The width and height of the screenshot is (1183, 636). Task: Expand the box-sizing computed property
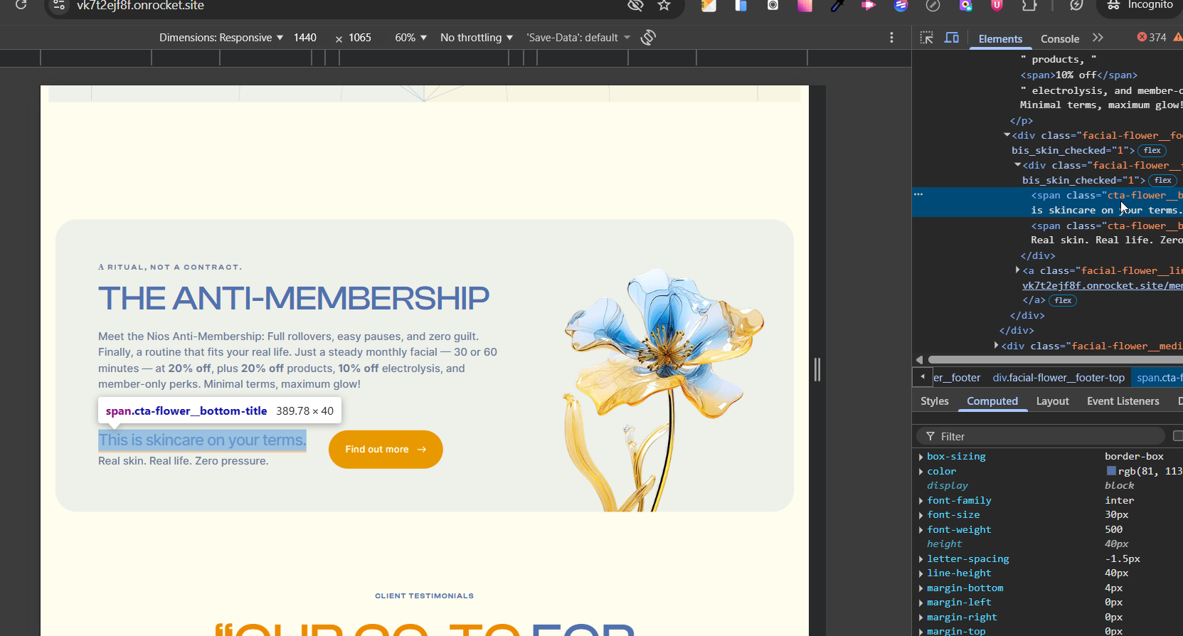[x=921, y=457]
